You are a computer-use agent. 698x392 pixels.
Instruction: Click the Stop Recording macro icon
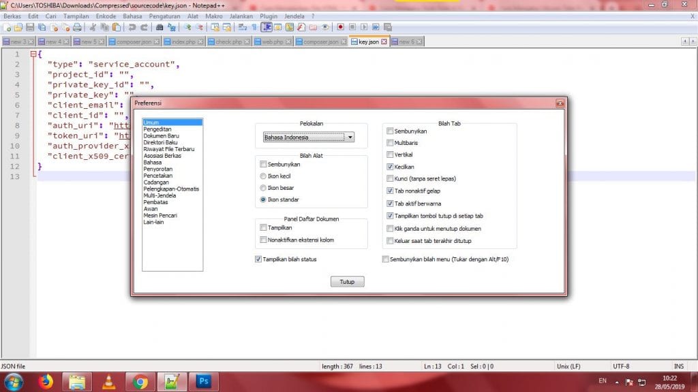pos(352,27)
